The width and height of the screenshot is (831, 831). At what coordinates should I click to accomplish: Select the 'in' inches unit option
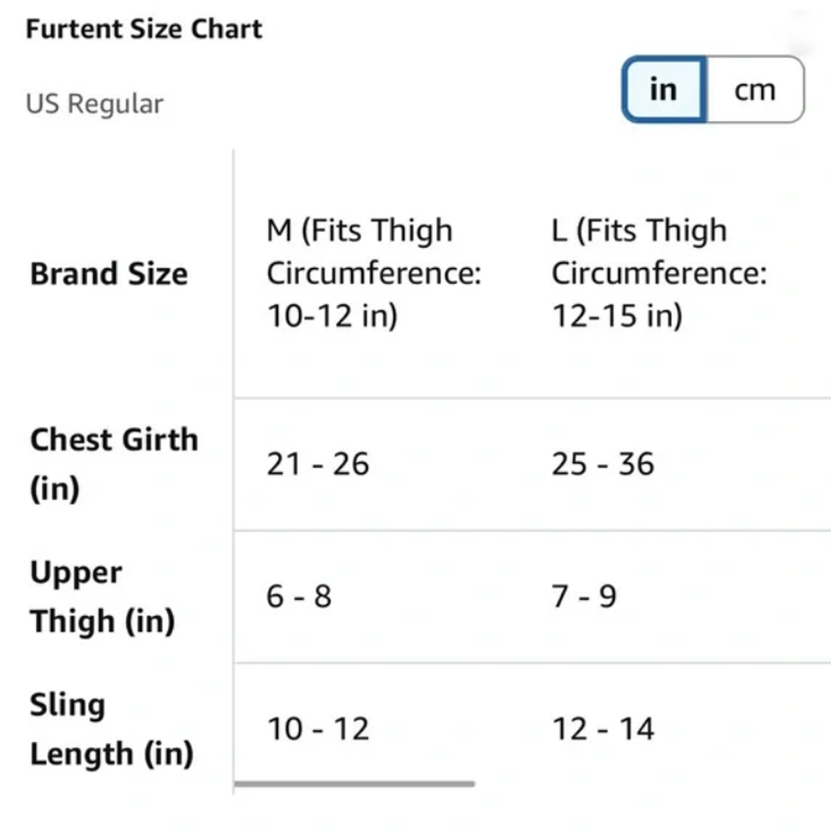pos(664,90)
